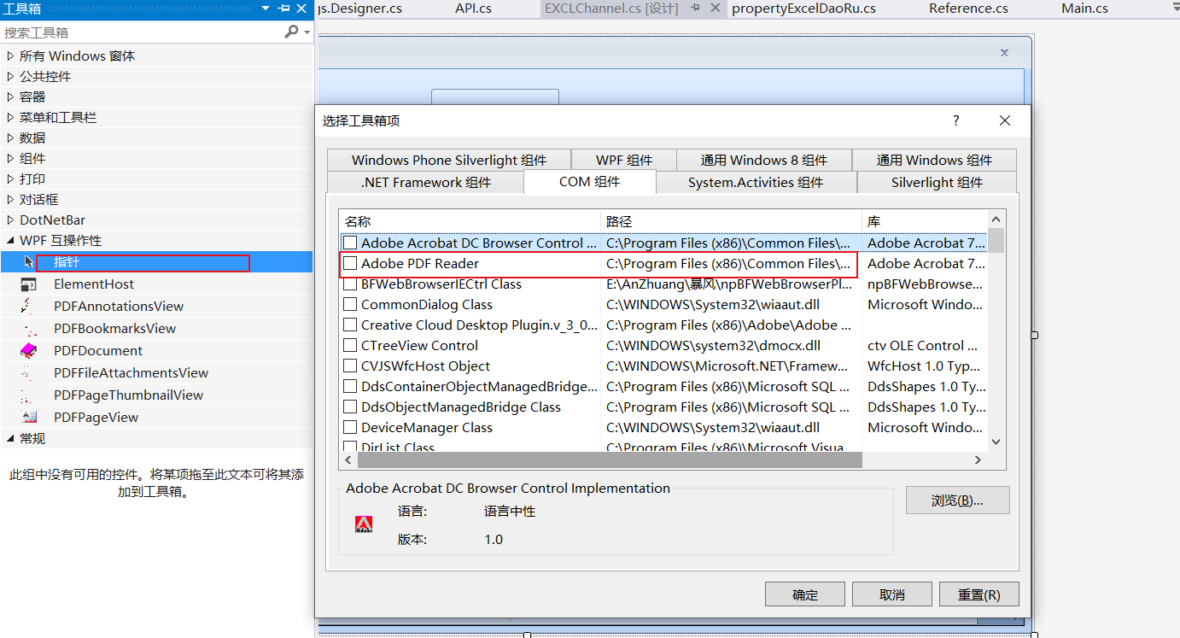Check the CommonDialog Class component
The width and height of the screenshot is (1180, 638).
(x=350, y=304)
